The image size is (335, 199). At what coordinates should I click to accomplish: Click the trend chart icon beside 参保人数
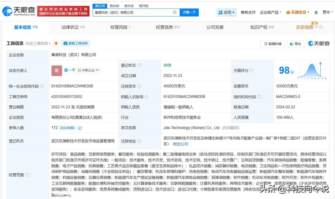click(x=80, y=128)
